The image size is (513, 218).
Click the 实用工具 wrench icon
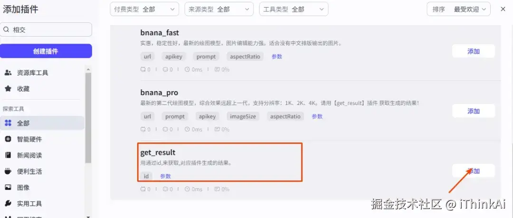pyautogui.click(x=8, y=204)
